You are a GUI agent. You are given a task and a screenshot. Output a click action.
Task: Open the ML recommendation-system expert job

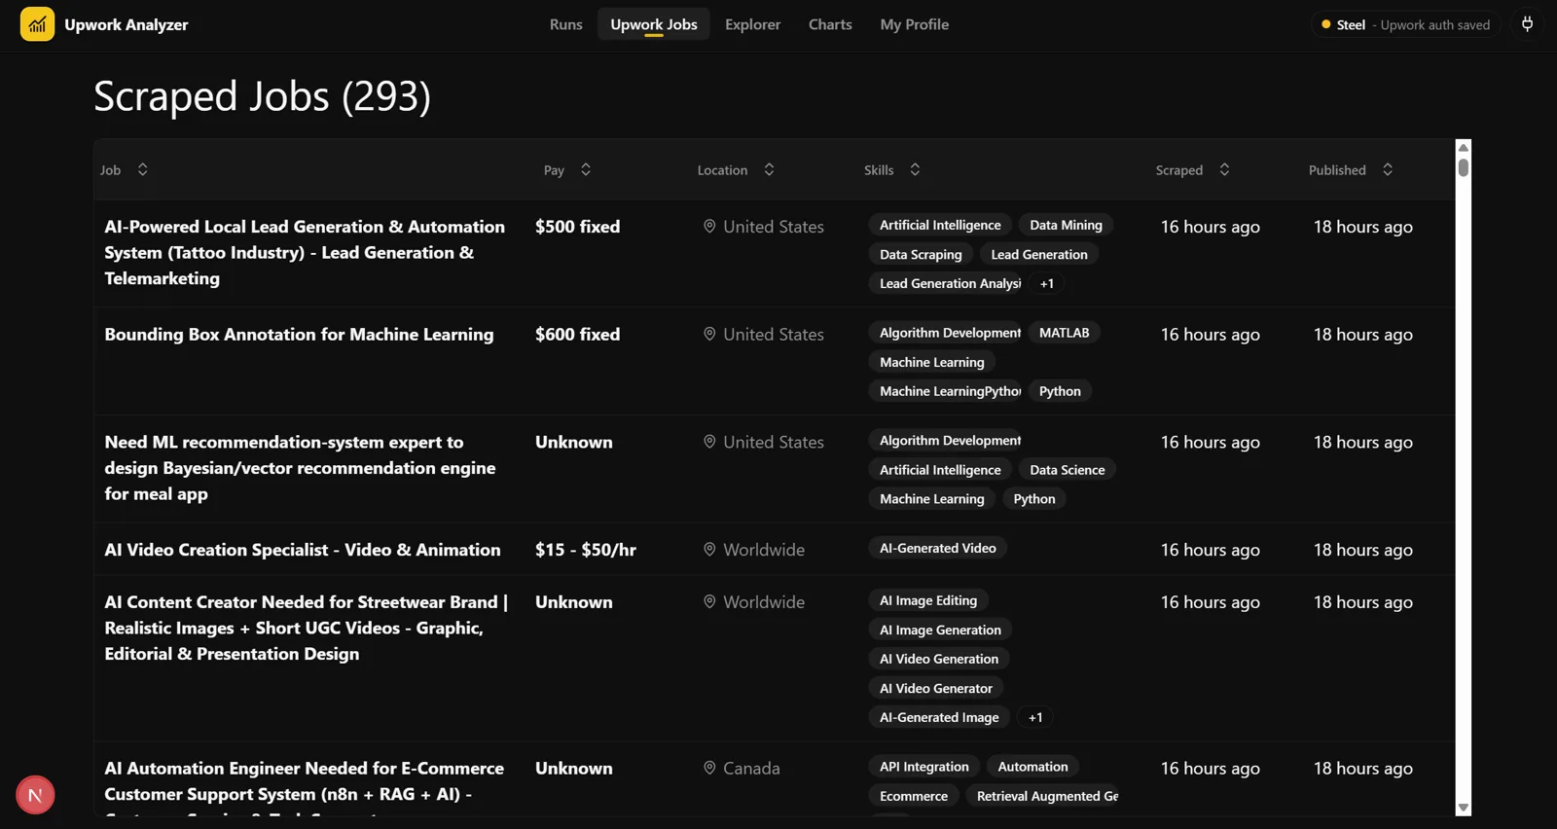click(300, 467)
